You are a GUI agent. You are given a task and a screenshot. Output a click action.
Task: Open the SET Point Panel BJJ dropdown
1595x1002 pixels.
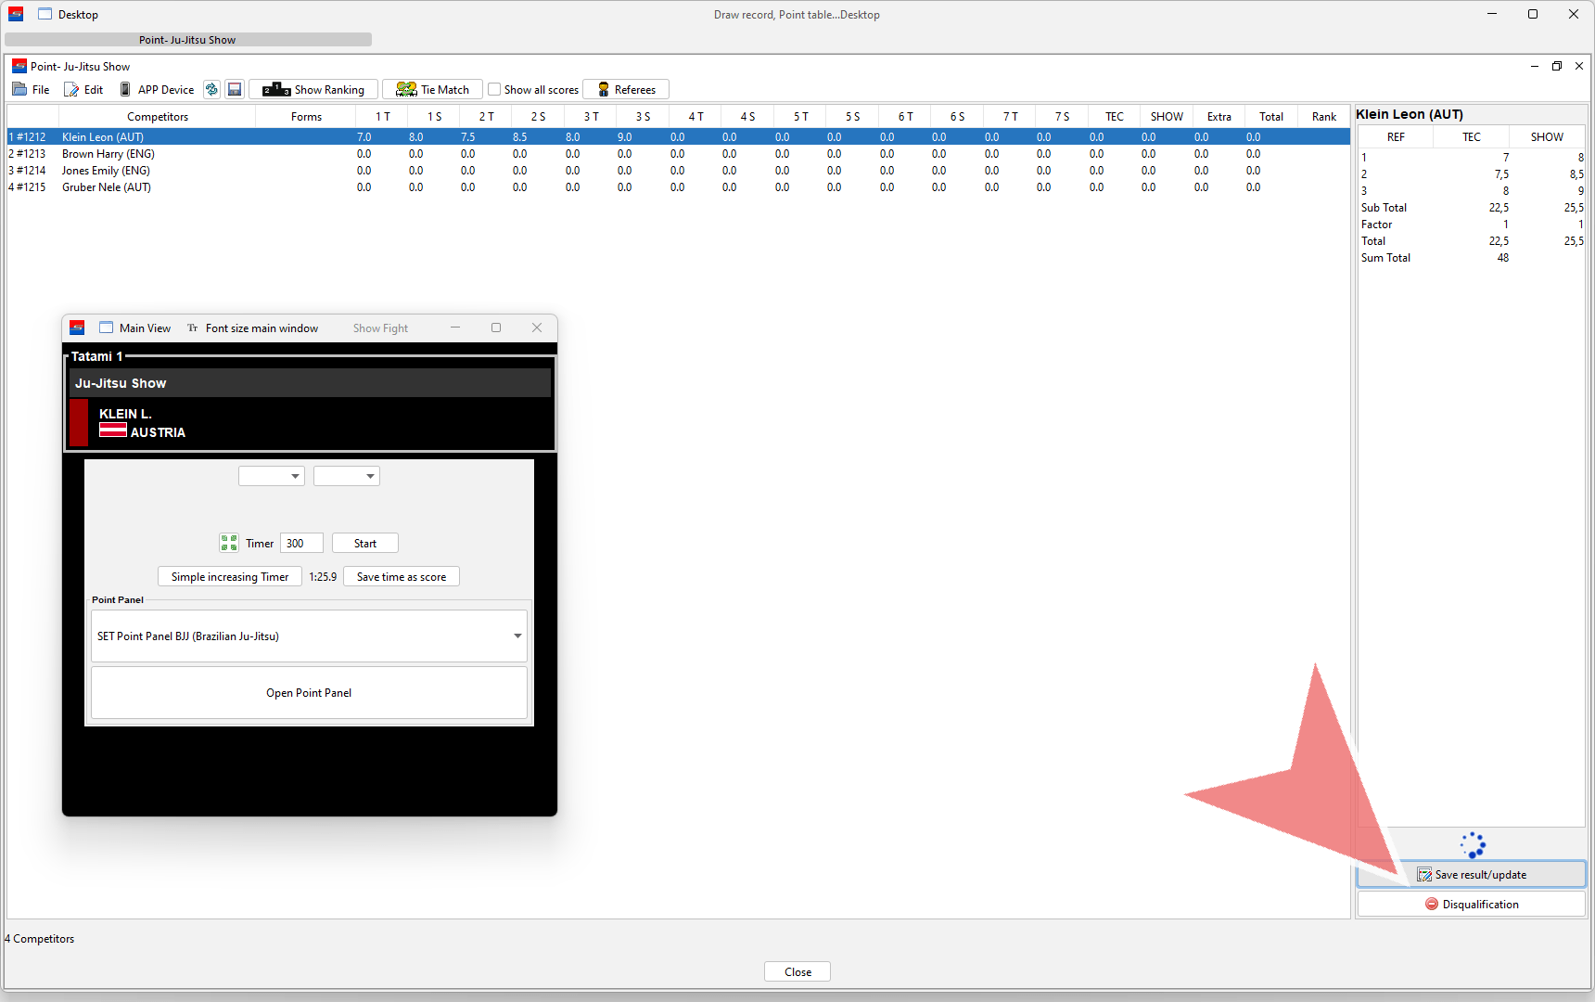tap(309, 636)
